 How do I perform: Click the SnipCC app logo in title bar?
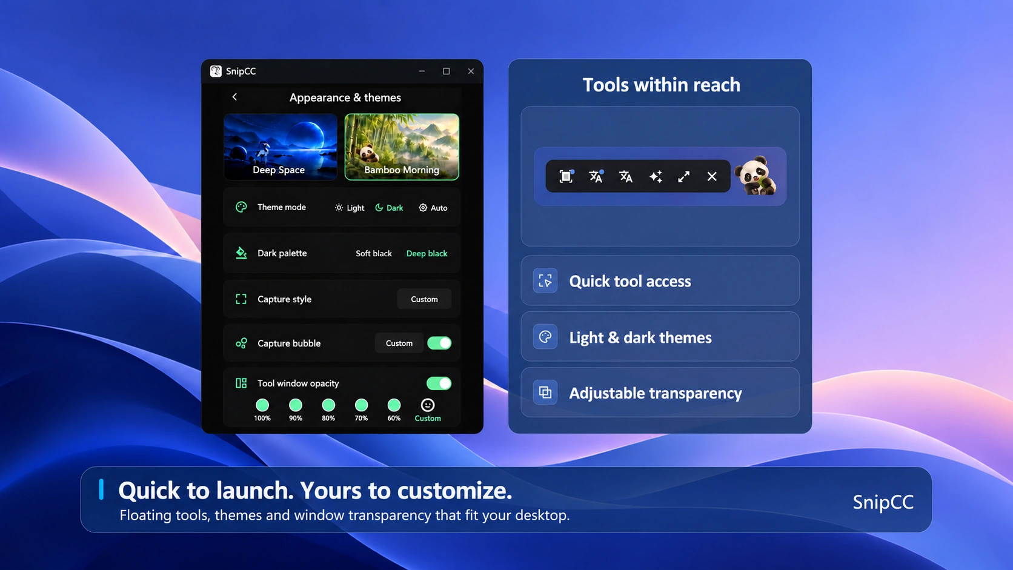pyautogui.click(x=216, y=71)
